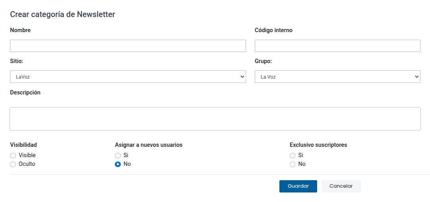Click the Crear categoría de Newsletter heading
Image resolution: width=430 pixels, height=202 pixels.
62,14
